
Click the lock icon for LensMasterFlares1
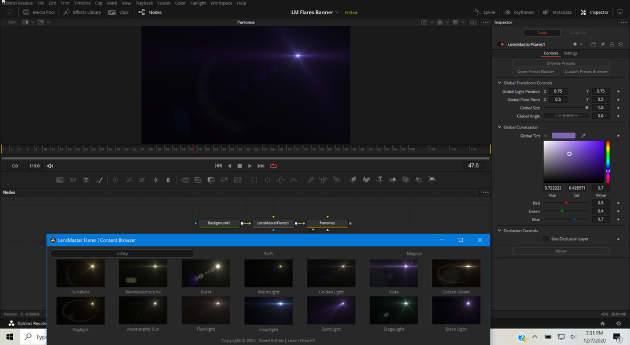point(611,44)
